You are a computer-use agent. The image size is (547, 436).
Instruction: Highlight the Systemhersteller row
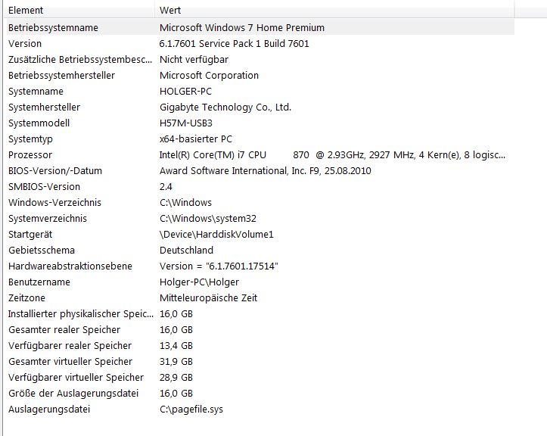[x=44, y=107]
